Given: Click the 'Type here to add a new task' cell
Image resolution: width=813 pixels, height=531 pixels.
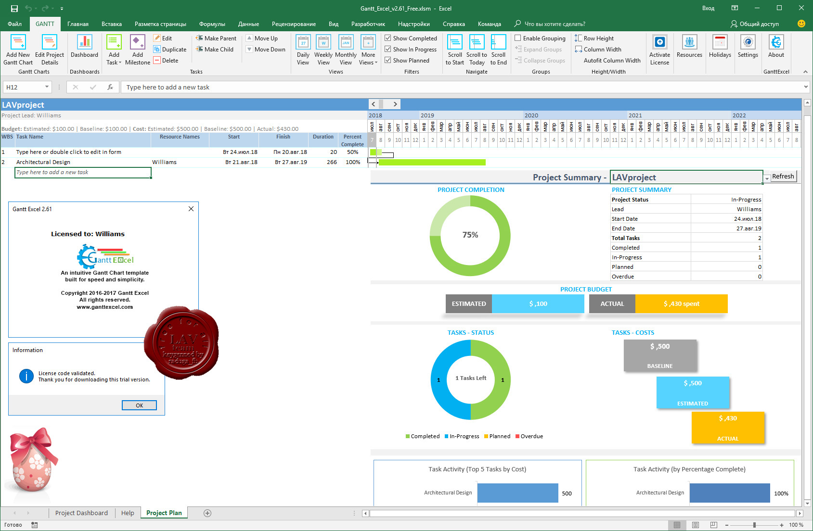Looking at the screenshot, I should (x=83, y=172).
